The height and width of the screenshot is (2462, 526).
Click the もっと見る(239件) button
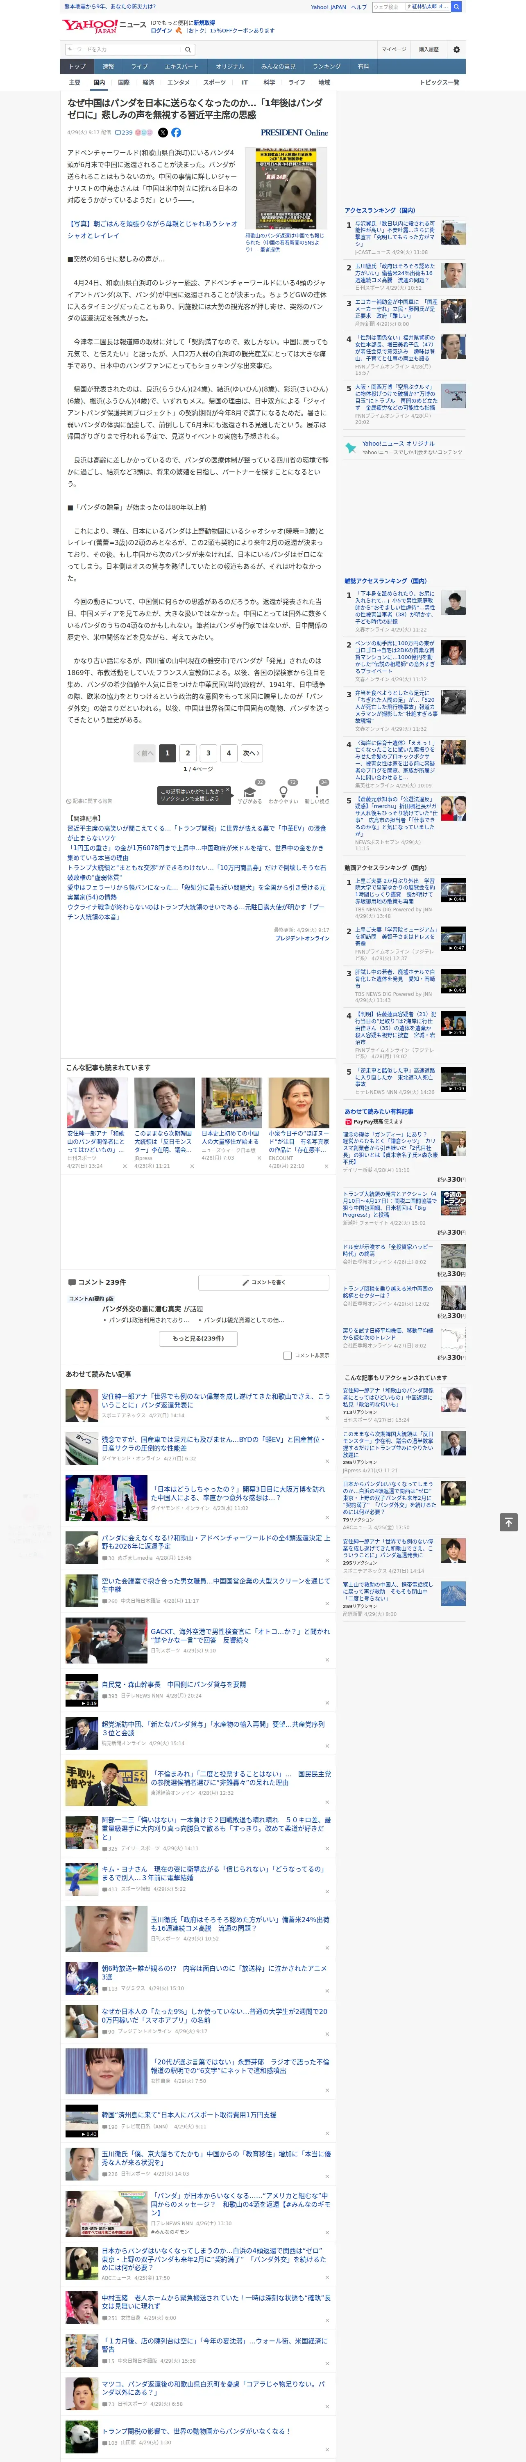199,1338
